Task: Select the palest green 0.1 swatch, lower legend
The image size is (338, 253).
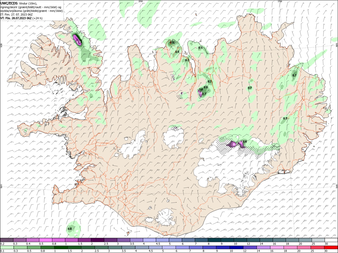Action: pyautogui.click(x=7, y=247)
